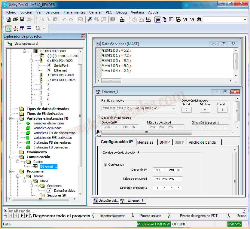Select DatosServidos section in project tree
250x229 pixels.
[x=64, y=191]
